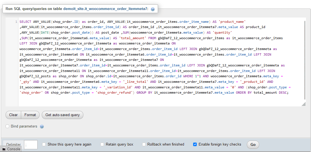Click the '_variation_id' string in the query
Screen dimensions: 311x152
(x=118, y=87)
